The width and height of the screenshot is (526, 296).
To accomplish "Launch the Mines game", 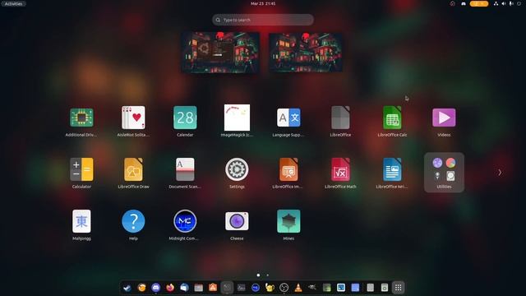I will coord(288,221).
